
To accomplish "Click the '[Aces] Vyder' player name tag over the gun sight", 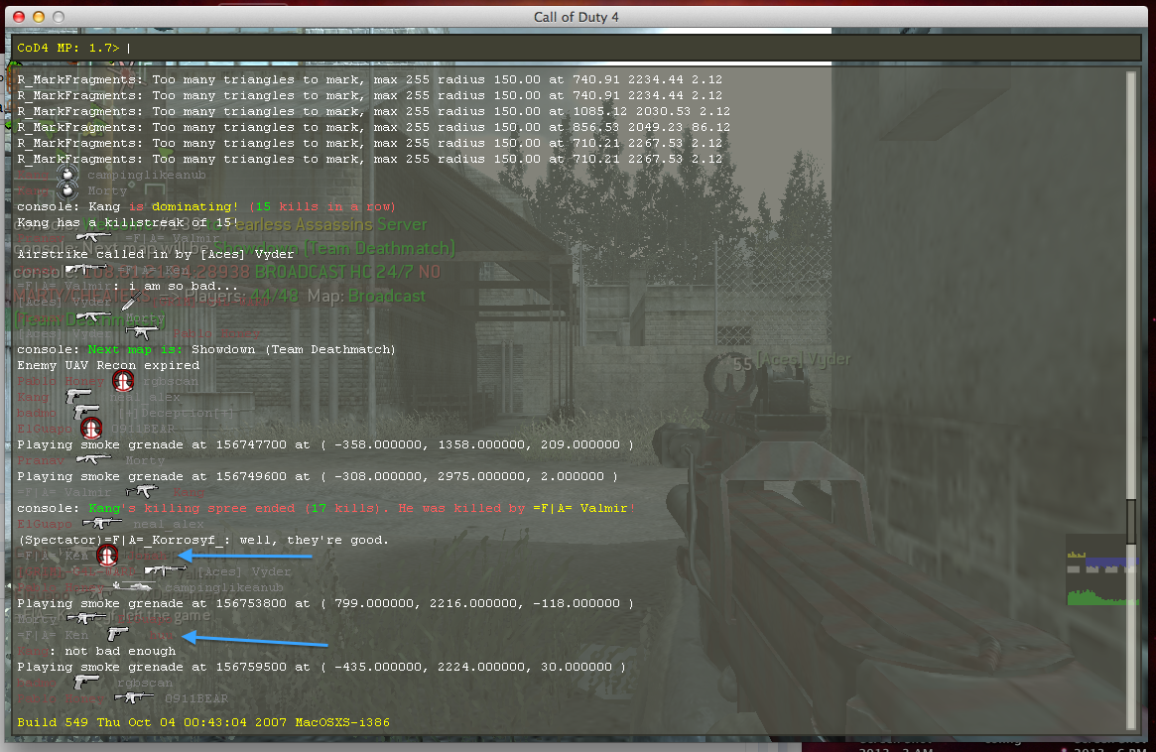I will pos(804,360).
